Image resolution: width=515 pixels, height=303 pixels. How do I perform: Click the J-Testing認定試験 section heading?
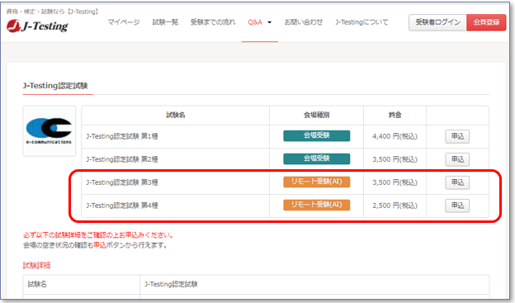click(x=55, y=86)
